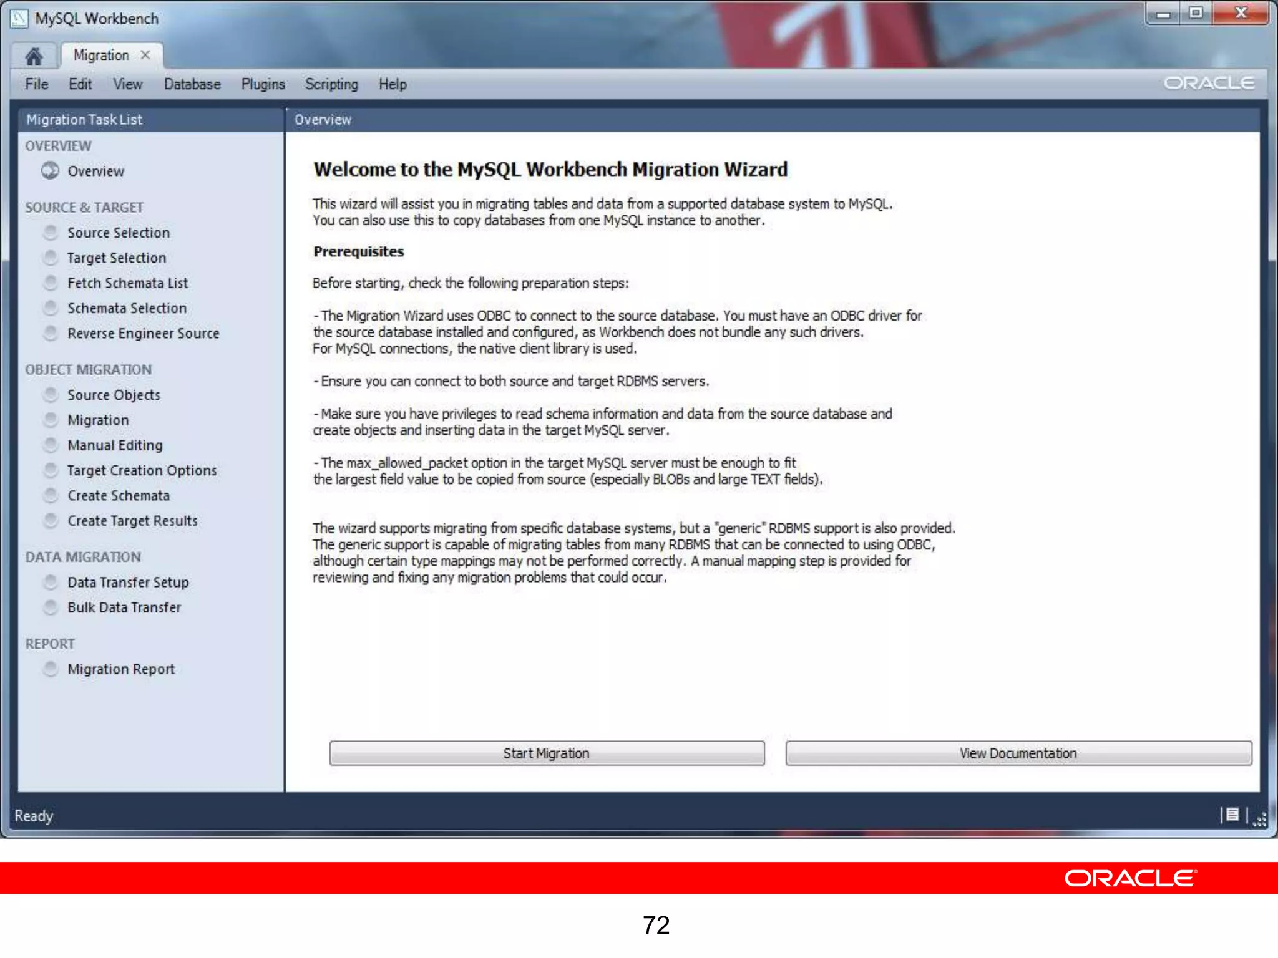Click the View Documentation button
The height and width of the screenshot is (958, 1278).
[x=1018, y=753]
